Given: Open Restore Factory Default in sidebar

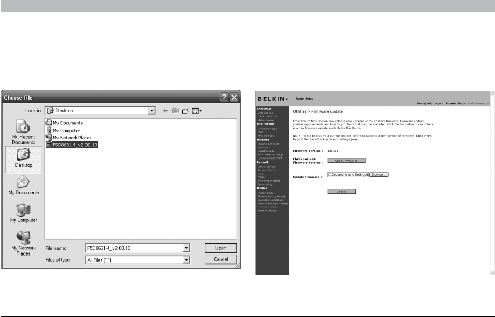Looking at the screenshot, I should point(271,196).
